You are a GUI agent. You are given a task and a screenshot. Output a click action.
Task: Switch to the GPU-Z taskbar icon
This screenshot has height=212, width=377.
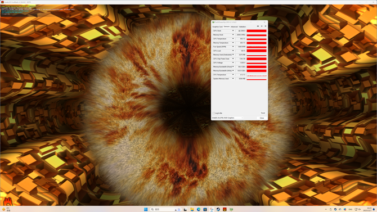click(231, 209)
